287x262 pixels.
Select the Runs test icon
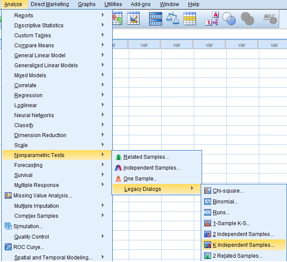click(x=208, y=213)
